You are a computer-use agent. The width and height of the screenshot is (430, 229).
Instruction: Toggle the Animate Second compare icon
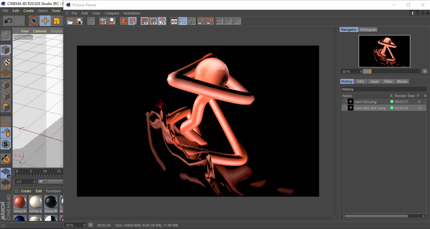tap(183, 21)
